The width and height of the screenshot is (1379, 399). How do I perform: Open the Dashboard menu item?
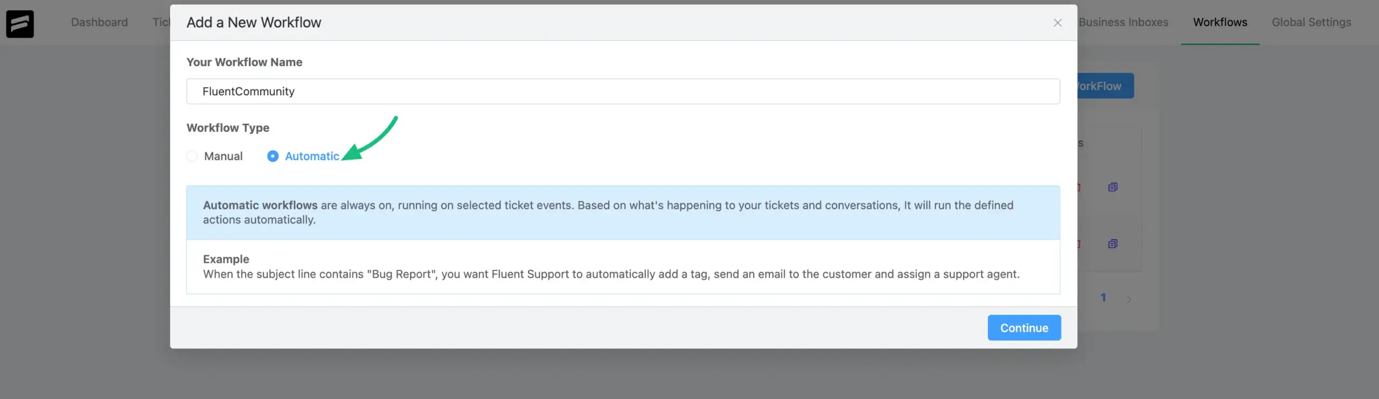pyautogui.click(x=99, y=22)
